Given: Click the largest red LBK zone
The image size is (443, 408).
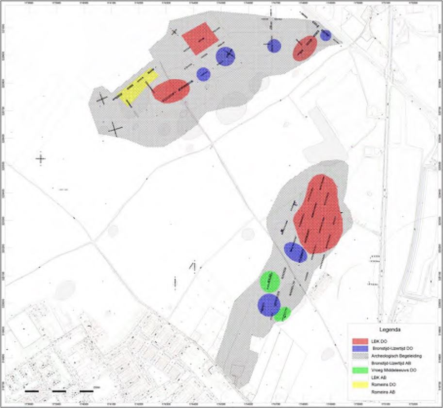Looking at the screenshot, I should 318,214.
